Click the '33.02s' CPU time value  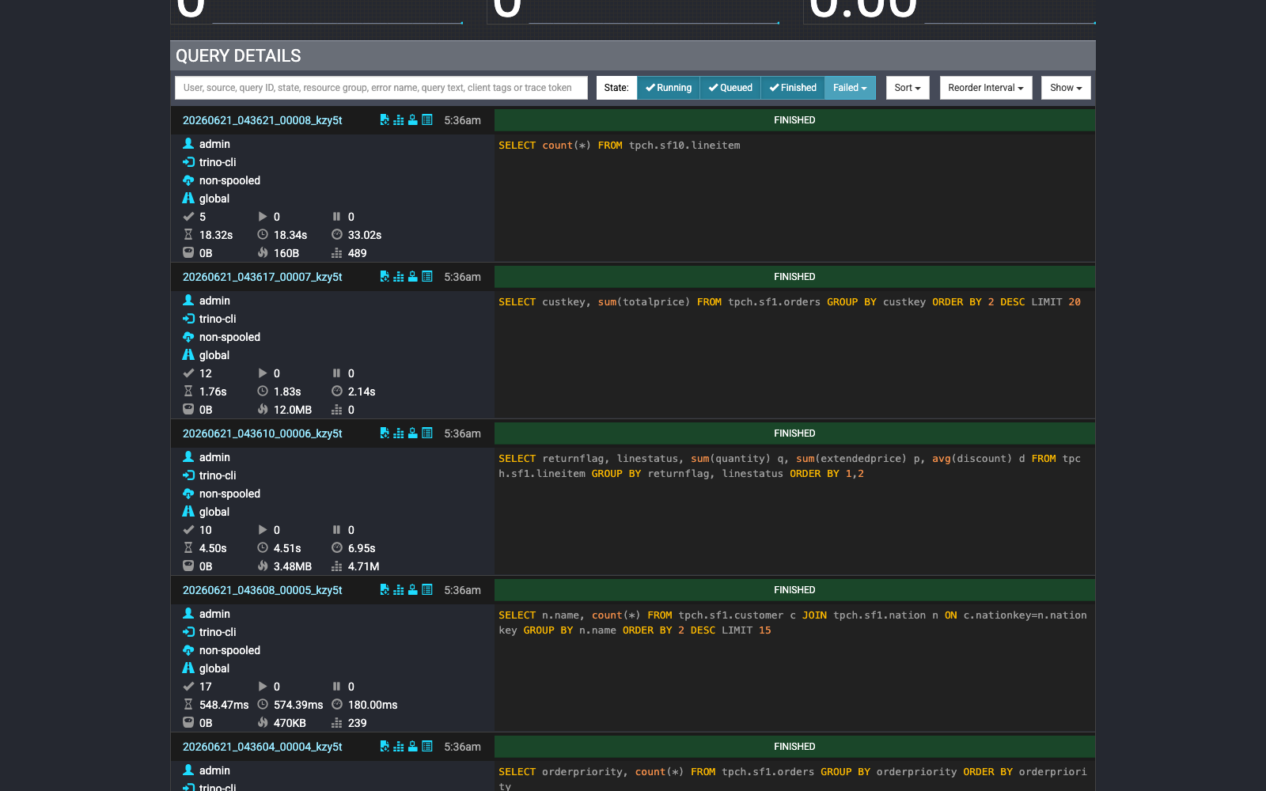(365, 235)
